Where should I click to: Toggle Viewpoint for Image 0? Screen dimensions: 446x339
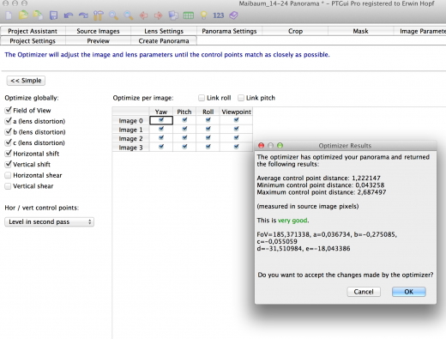tap(236, 120)
